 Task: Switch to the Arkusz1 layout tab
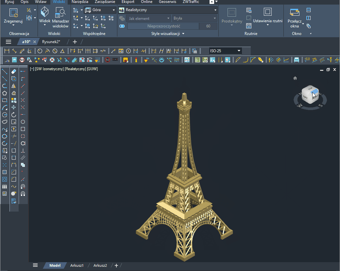point(77,265)
